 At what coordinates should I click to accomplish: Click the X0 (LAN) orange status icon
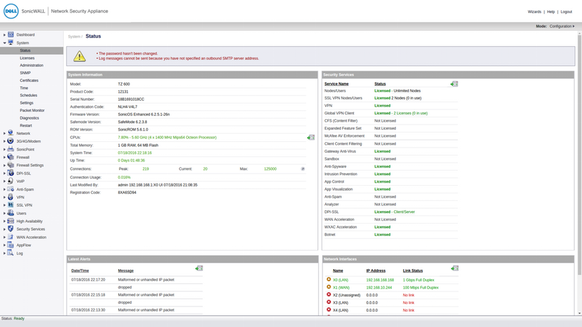329,280
